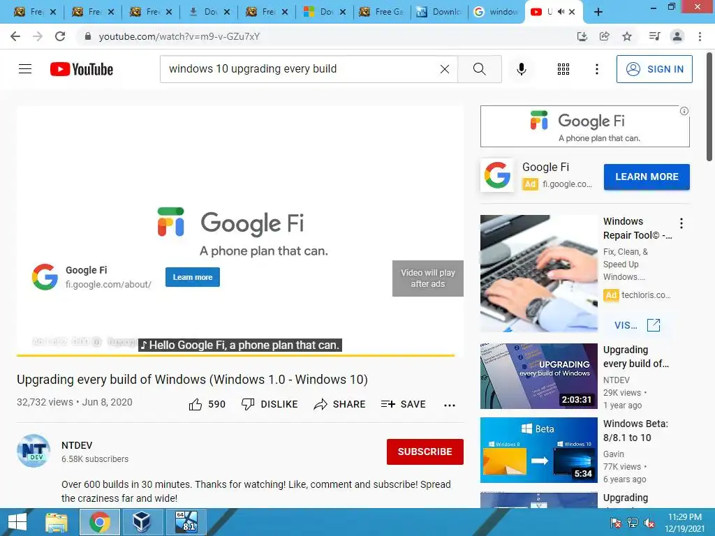Switch to the Google 'window' search tab
The image size is (715, 536).
pos(496,12)
